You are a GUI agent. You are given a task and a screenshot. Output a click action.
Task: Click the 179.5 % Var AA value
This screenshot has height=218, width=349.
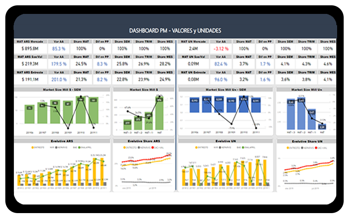59,64
